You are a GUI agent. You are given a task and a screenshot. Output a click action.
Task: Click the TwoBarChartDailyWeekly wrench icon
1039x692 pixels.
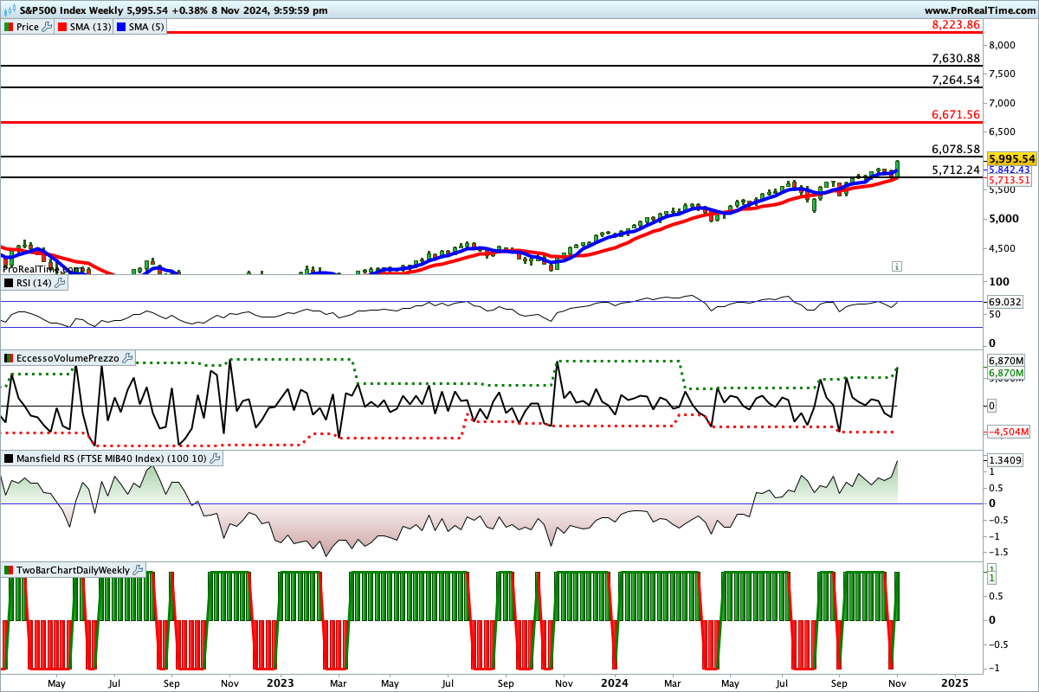[x=138, y=570]
